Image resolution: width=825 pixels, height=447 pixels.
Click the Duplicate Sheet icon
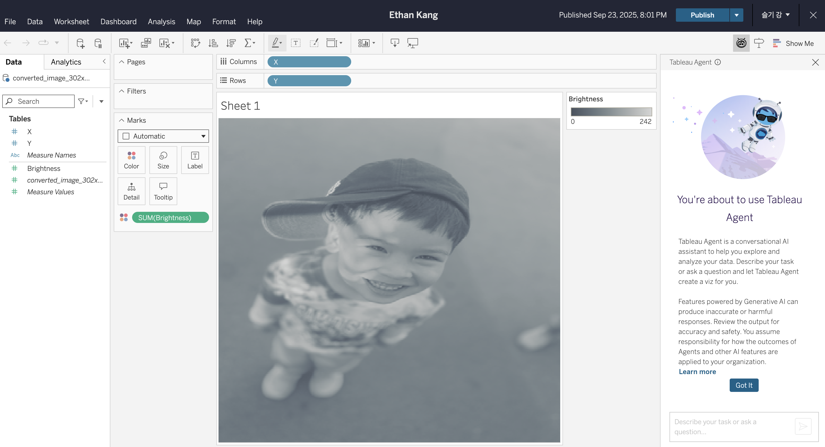(146, 43)
